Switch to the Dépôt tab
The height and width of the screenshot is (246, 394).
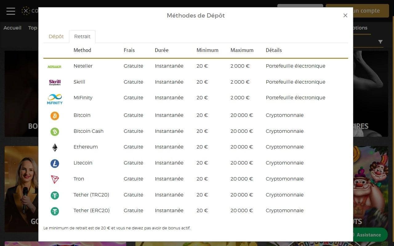click(56, 36)
